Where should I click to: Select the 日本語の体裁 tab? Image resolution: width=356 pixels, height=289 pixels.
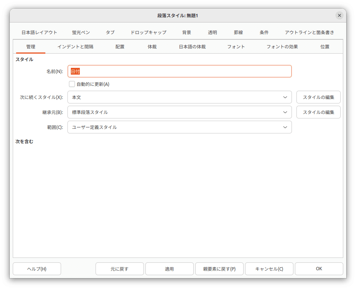point(192,47)
